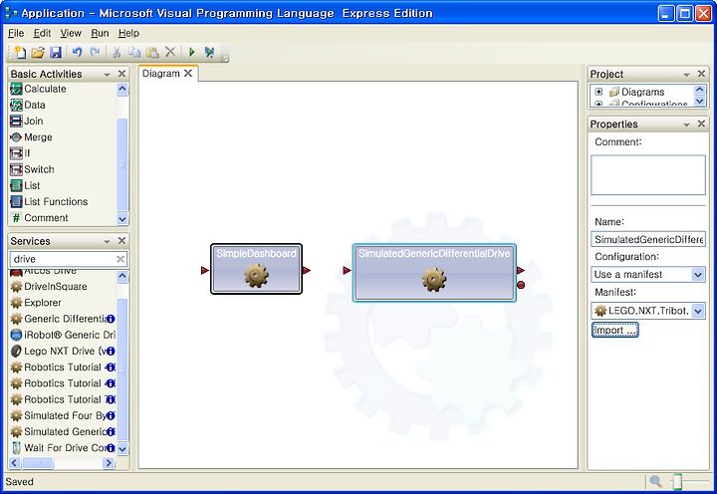Click the red round notification pin on SimulatedGenericDifferentialDrive
Viewport: 717px width, 494px height.
[521, 285]
